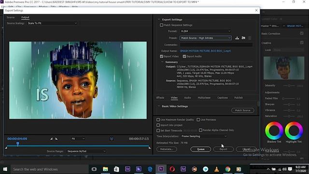309x174 pixels.
Task: Click the Search the web and Windows box
Action: (49, 169)
